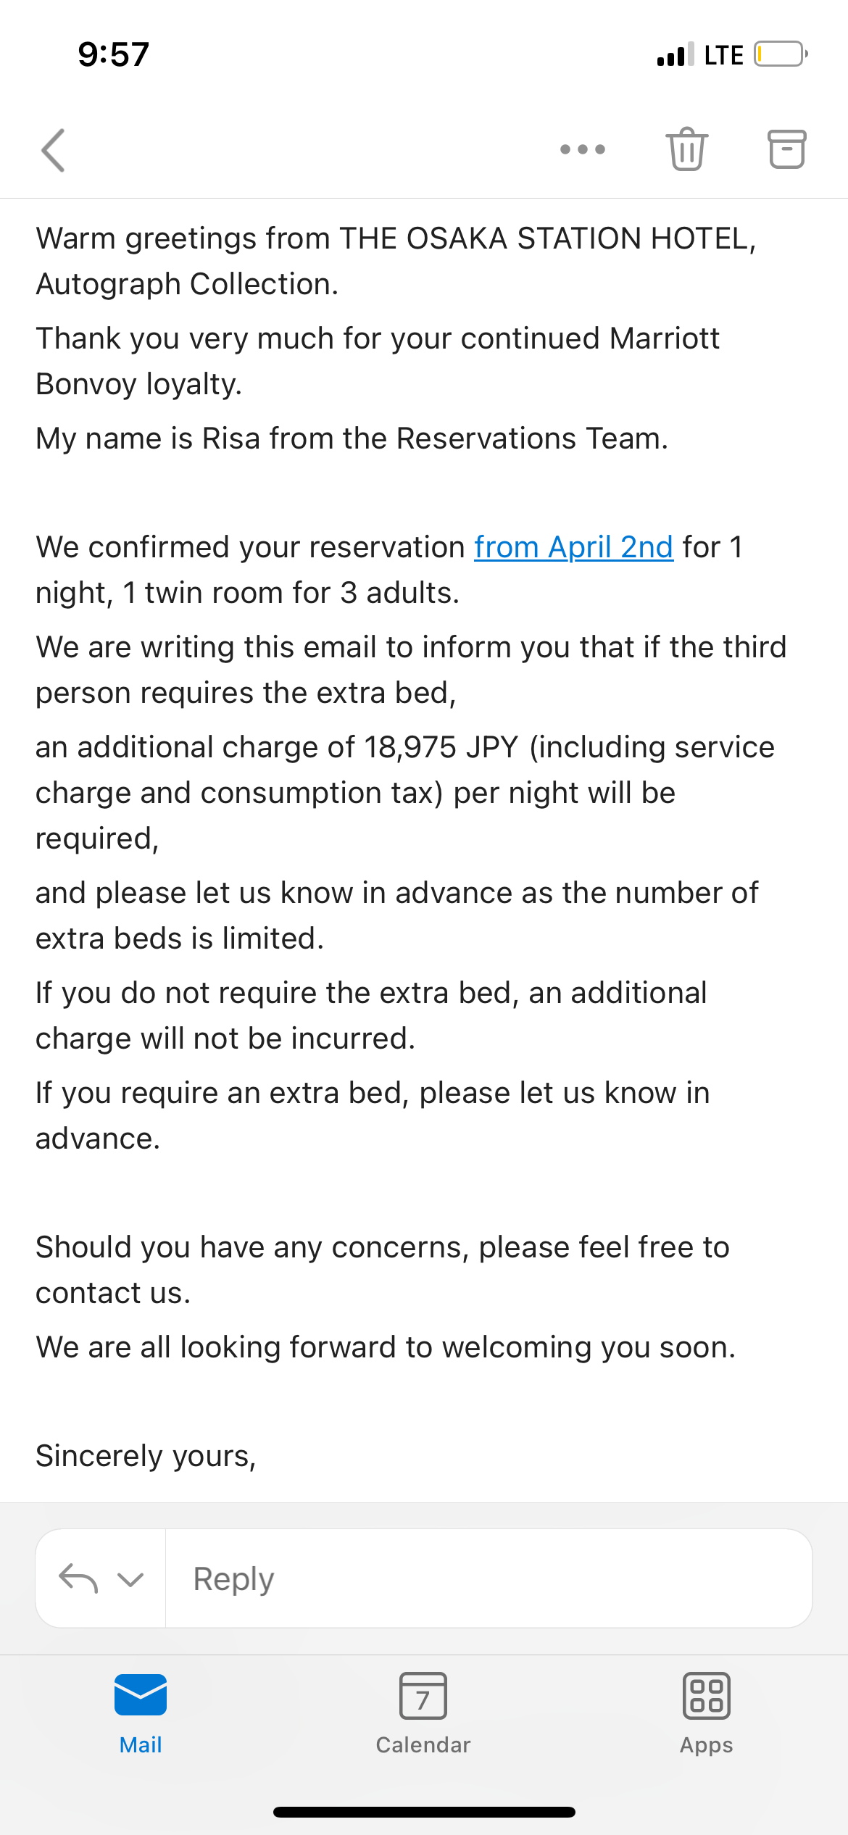Tap the curved reply arrow icon
848x1835 pixels.
coord(78,1578)
